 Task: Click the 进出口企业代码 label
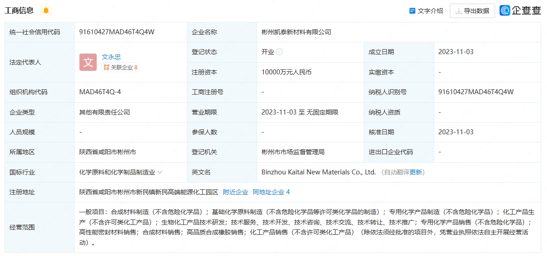click(x=391, y=152)
